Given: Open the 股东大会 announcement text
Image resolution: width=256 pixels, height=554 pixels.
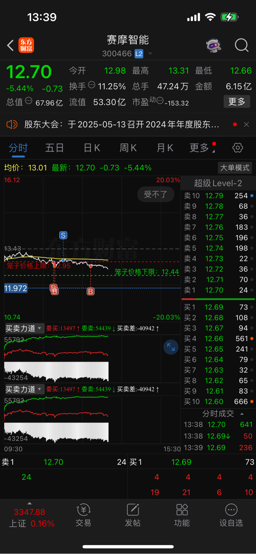Looking at the screenshot, I should click(x=122, y=125).
